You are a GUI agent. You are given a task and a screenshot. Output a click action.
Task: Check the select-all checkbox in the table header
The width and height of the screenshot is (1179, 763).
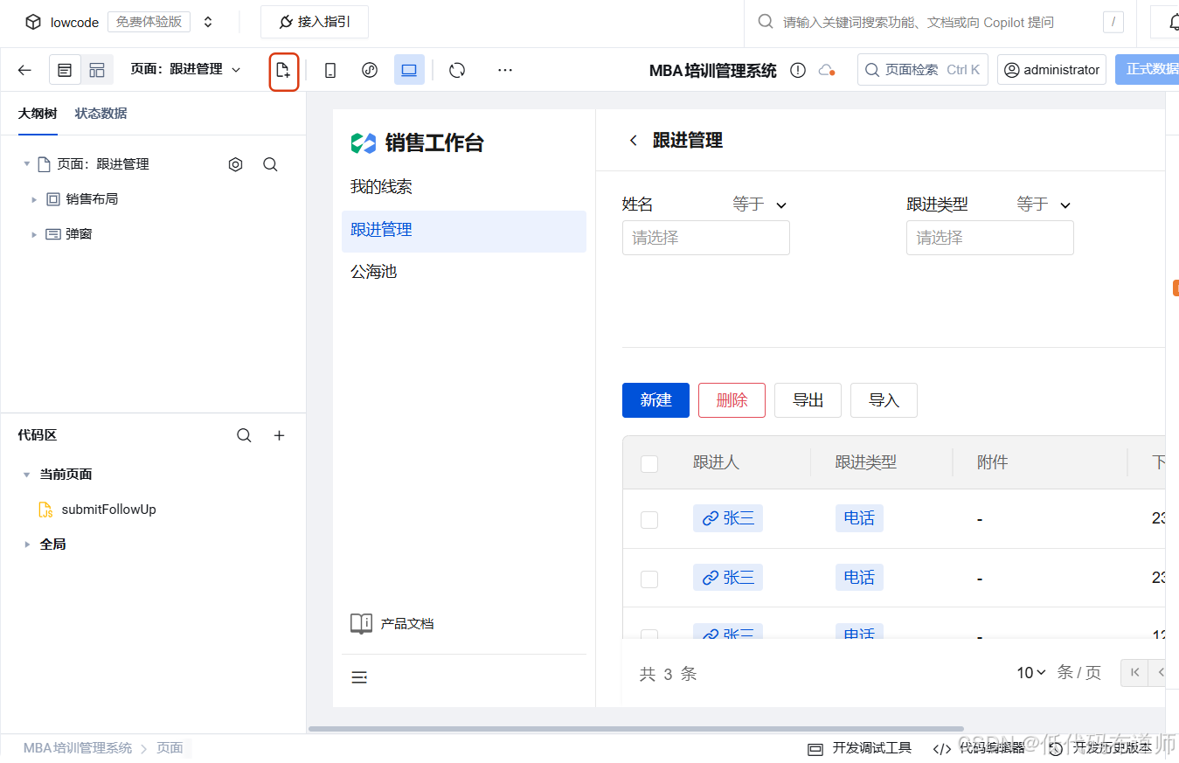[x=649, y=464]
